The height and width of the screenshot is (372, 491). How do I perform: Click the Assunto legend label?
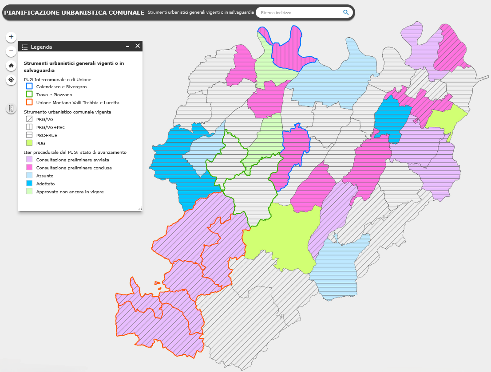(x=44, y=176)
